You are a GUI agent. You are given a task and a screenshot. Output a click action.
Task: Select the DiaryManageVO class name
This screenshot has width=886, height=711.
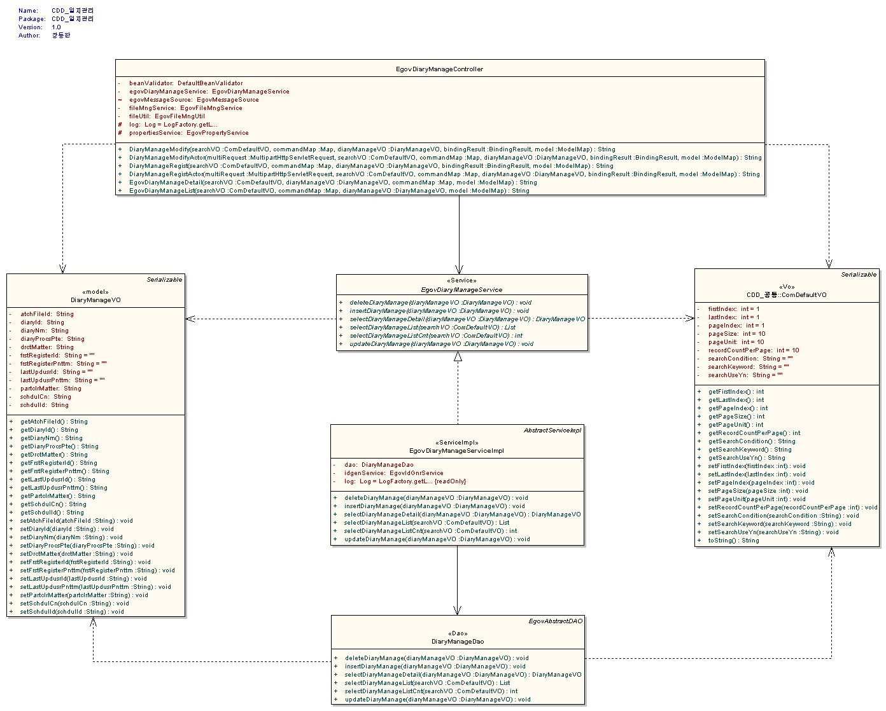coord(95,300)
